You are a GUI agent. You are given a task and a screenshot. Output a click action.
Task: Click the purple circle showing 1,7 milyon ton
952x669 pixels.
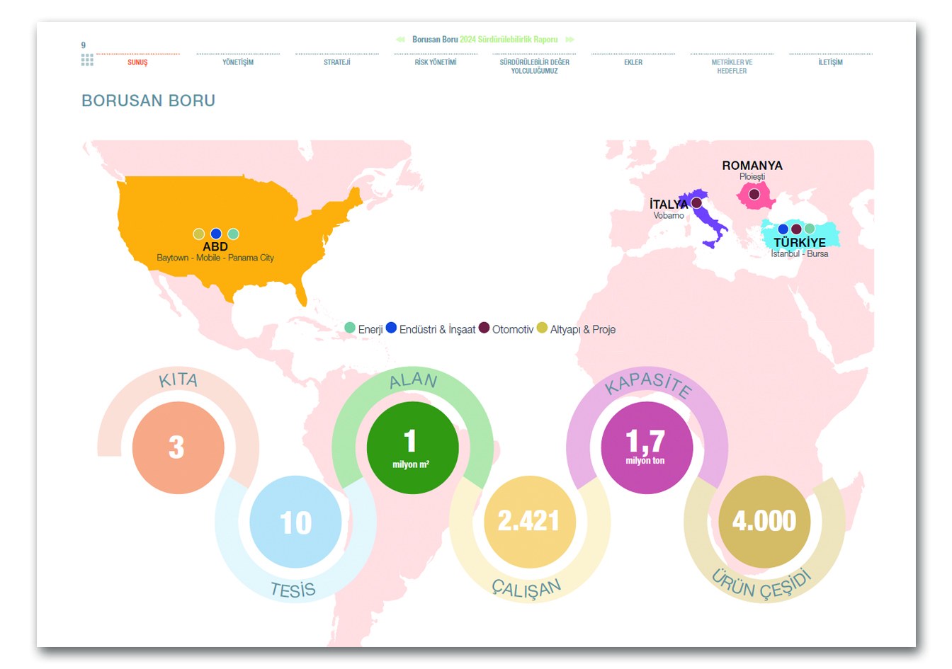(x=647, y=447)
